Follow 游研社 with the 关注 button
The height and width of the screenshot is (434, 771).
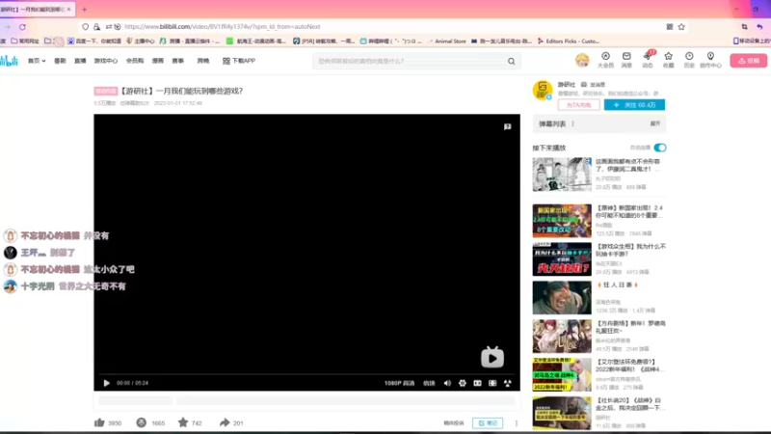click(x=634, y=105)
